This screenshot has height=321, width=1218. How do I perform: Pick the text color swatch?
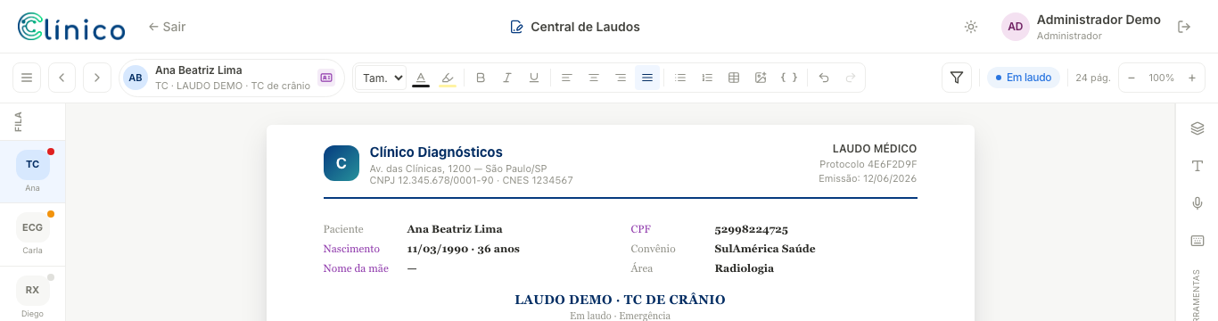tap(421, 78)
